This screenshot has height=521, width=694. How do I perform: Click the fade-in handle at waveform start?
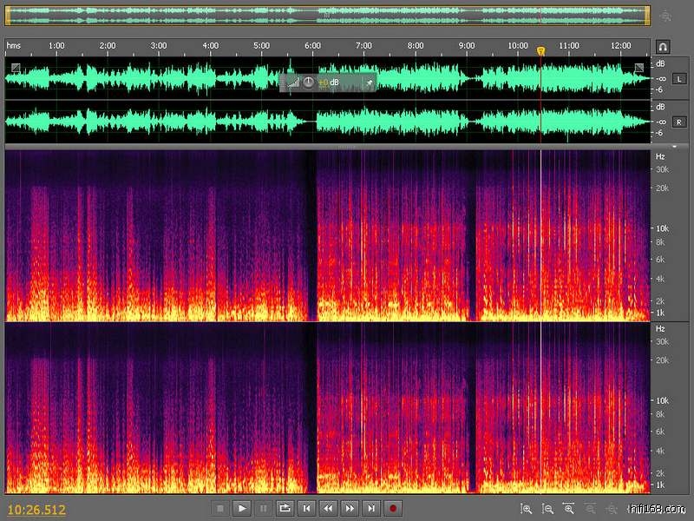coord(15,68)
